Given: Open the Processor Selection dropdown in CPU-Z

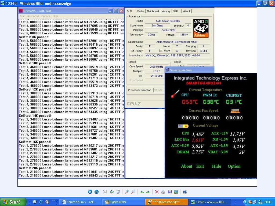Looking at the screenshot, I should coord(159,90).
